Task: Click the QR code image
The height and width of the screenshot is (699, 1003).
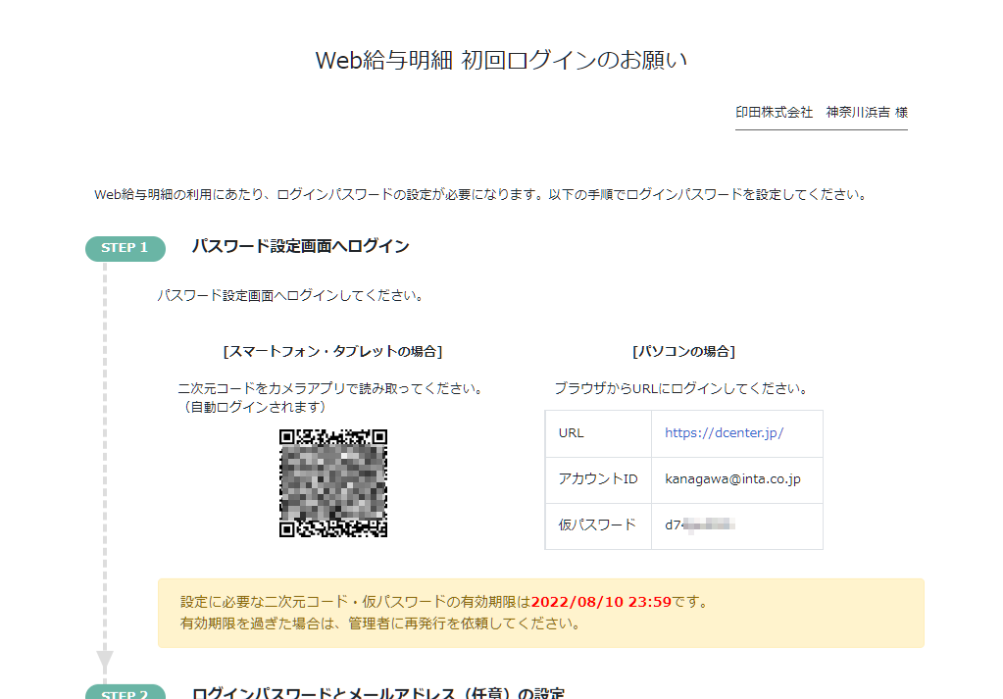Action: (333, 483)
